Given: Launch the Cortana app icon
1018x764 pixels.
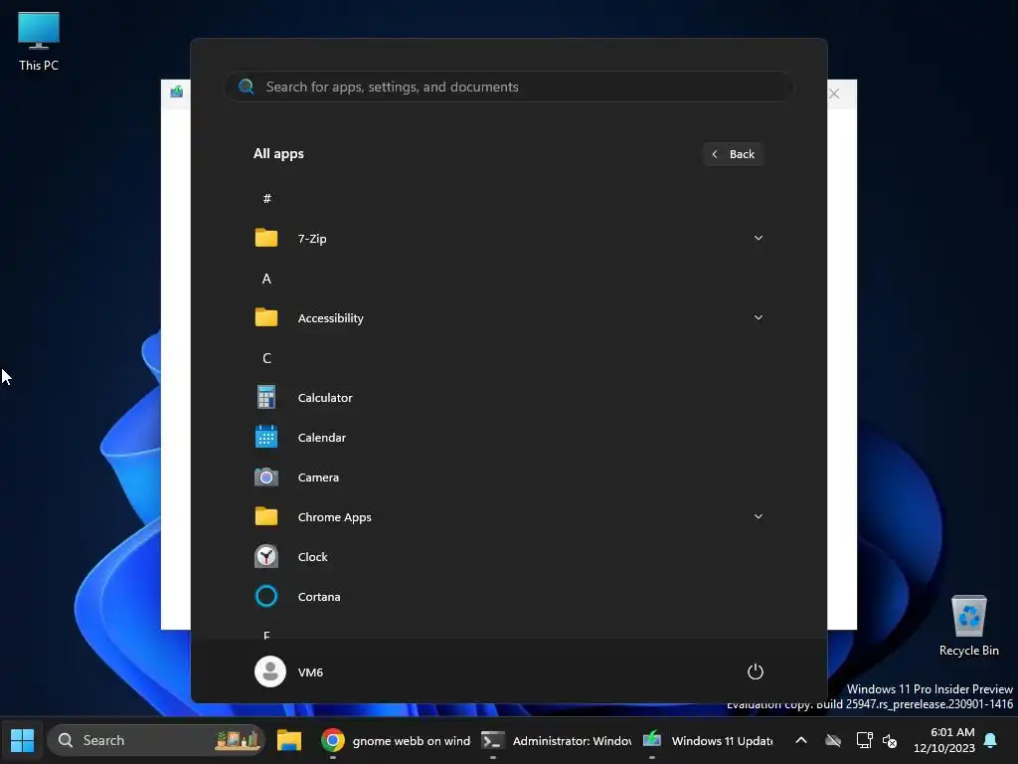Looking at the screenshot, I should pos(266,596).
